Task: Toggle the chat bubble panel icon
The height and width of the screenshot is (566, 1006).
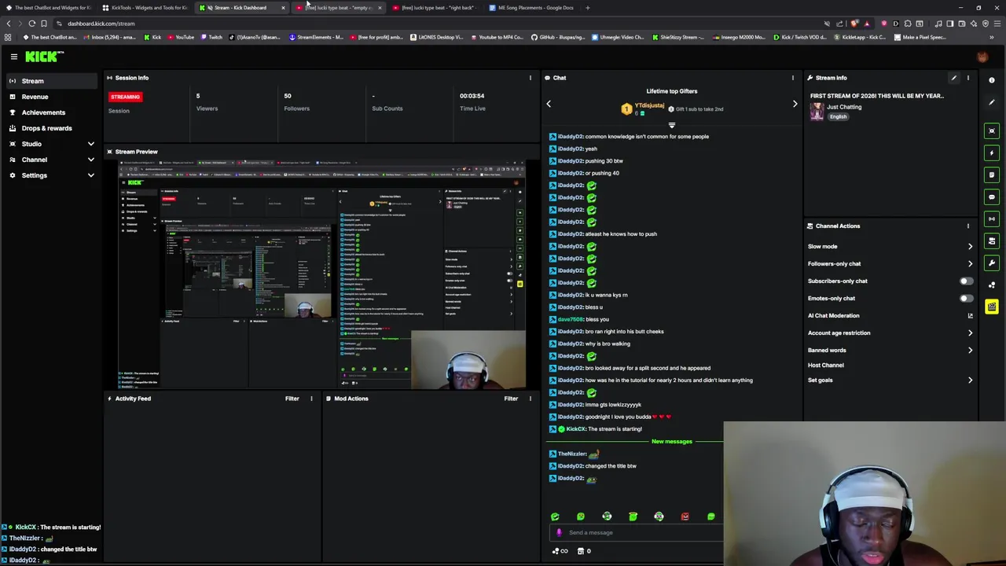Action: point(992,197)
